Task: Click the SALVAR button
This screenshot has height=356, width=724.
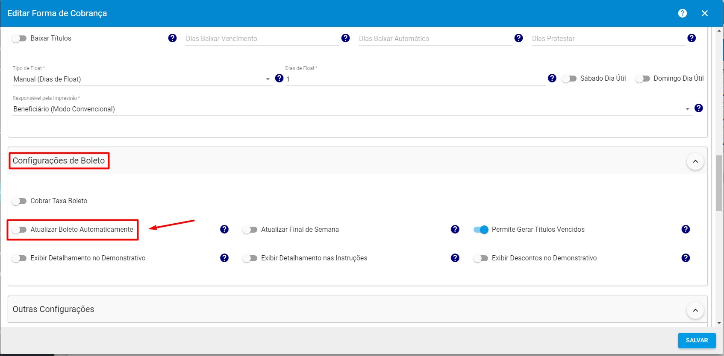Action: [697, 340]
